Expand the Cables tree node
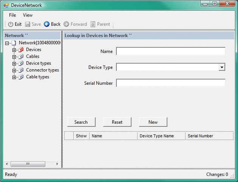Screen dimensions: 238x182 pos(14,57)
